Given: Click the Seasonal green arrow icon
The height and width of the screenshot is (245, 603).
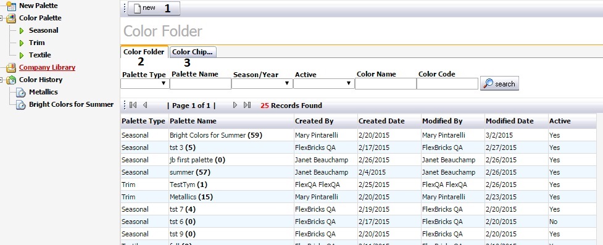Looking at the screenshot, I should 22,30.
